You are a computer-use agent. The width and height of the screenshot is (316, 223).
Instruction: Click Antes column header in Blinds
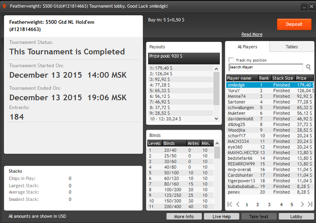(193, 143)
